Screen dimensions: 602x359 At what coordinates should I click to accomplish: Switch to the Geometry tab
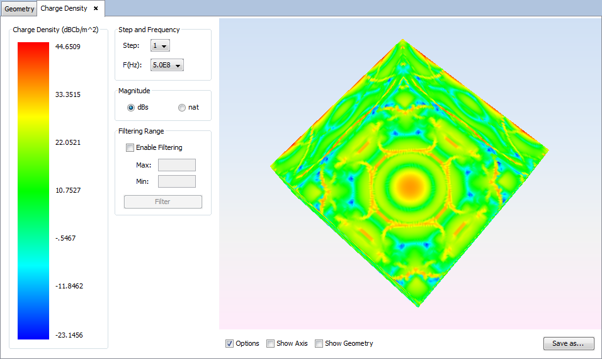point(20,9)
